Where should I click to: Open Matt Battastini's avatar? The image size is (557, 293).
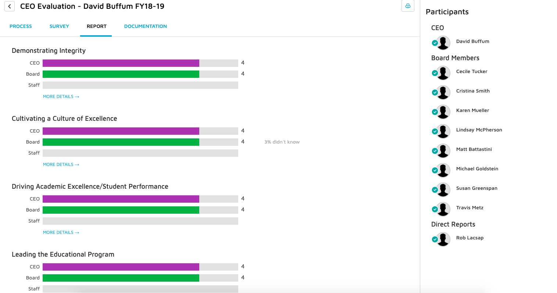point(443,151)
